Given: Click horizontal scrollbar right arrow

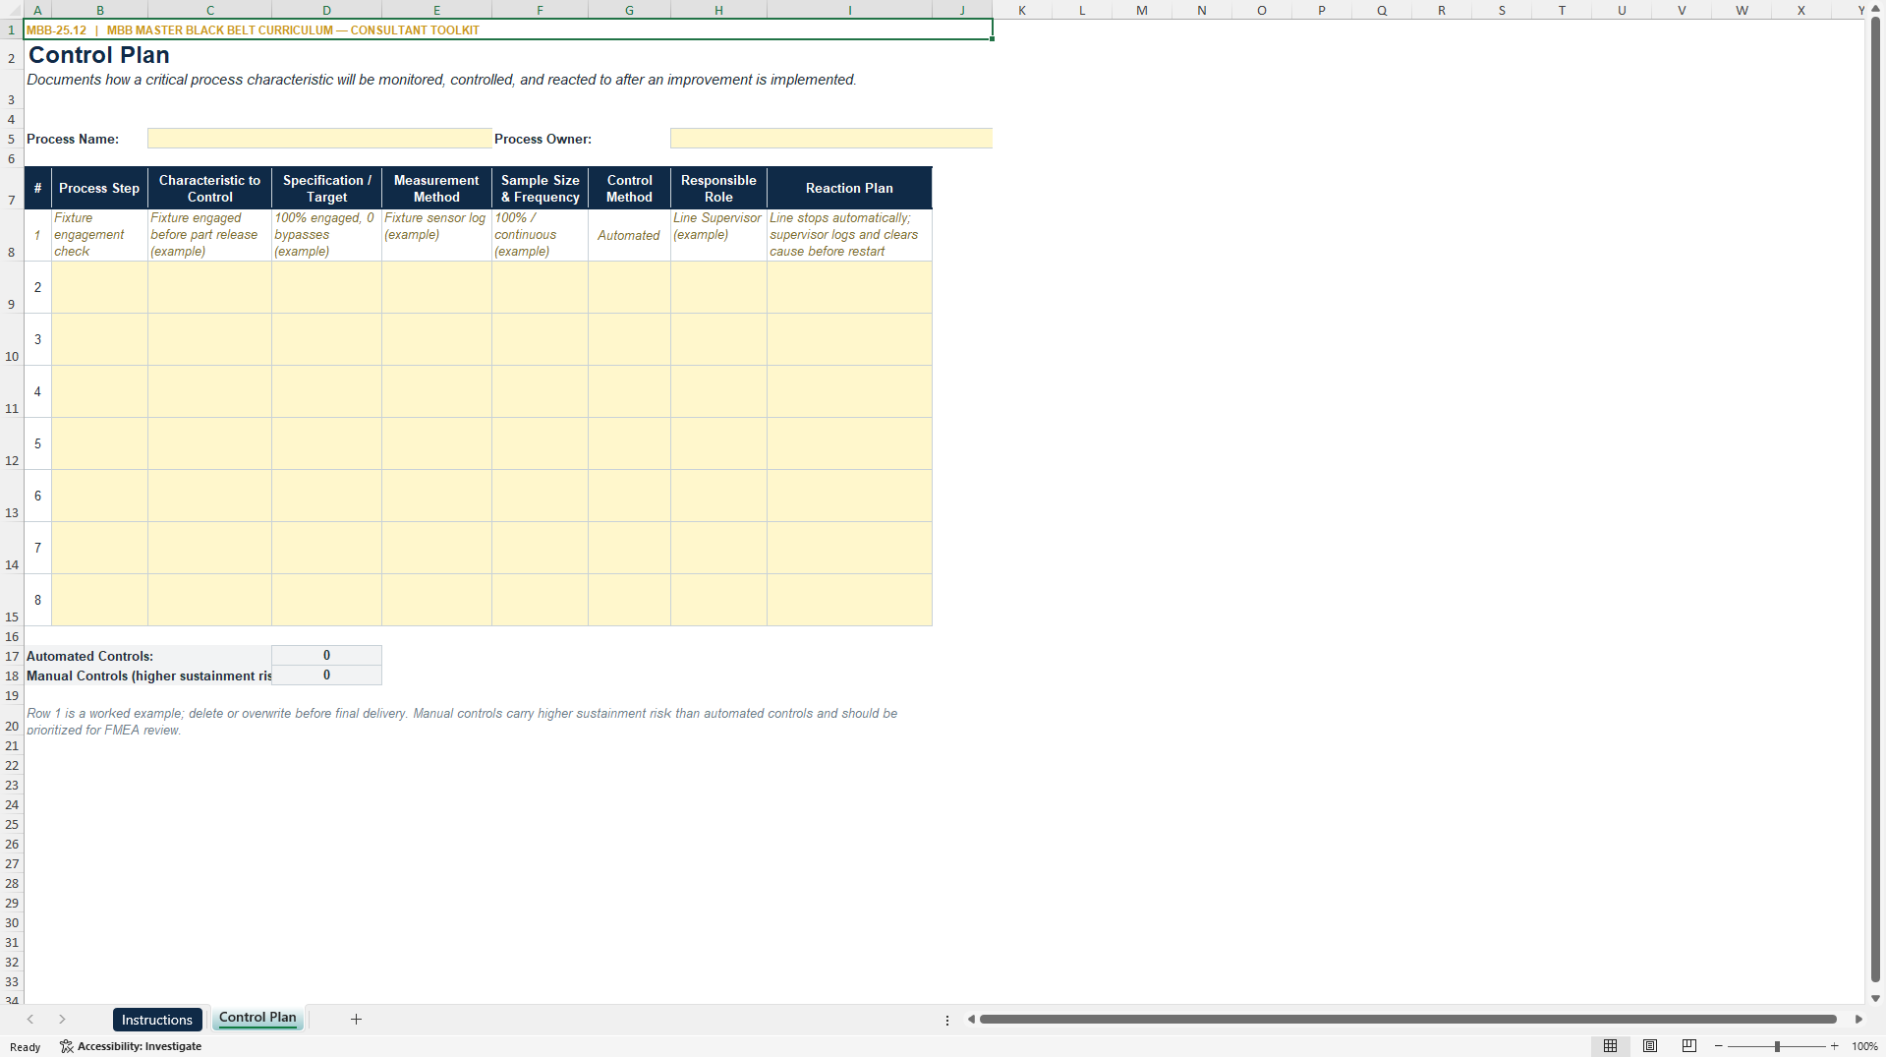Looking at the screenshot, I should (x=1858, y=1020).
